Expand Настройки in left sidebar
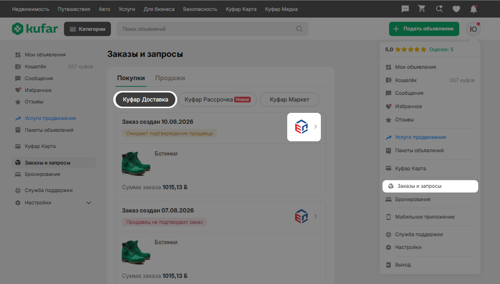Screen dimensions: 500x284 click(x=89, y=202)
